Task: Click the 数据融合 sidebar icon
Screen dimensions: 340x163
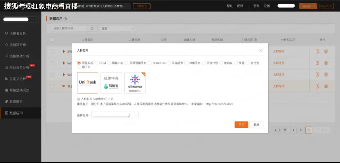Action: point(7,102)
